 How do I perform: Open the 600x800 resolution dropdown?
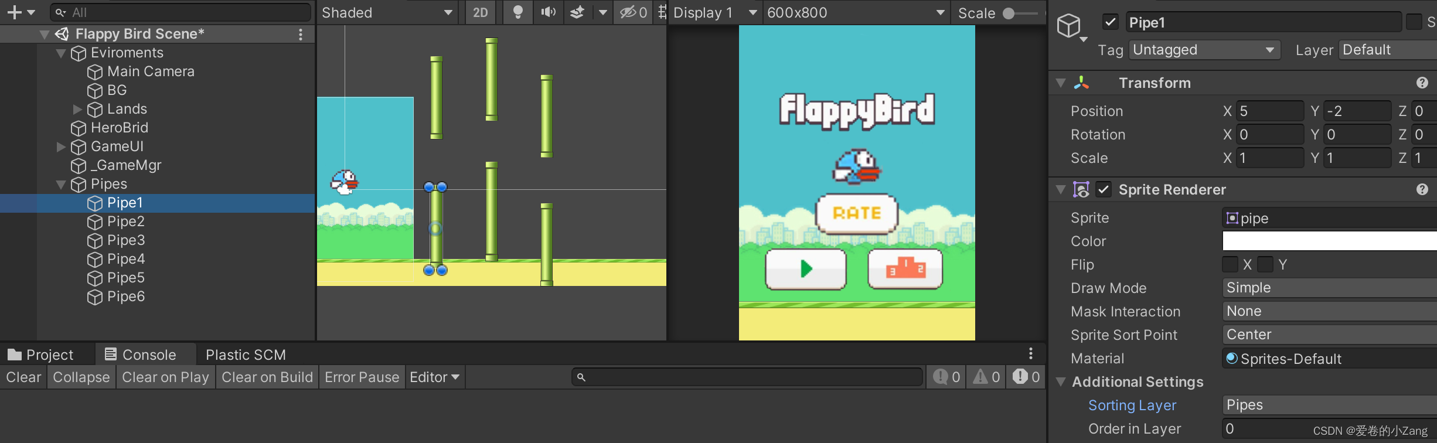(856, 12)
